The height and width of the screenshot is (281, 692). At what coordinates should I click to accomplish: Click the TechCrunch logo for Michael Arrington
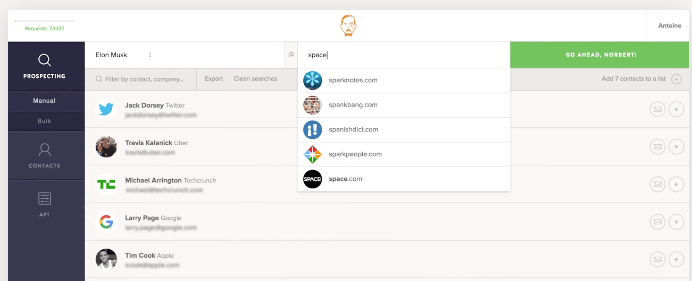pos(106,185)
